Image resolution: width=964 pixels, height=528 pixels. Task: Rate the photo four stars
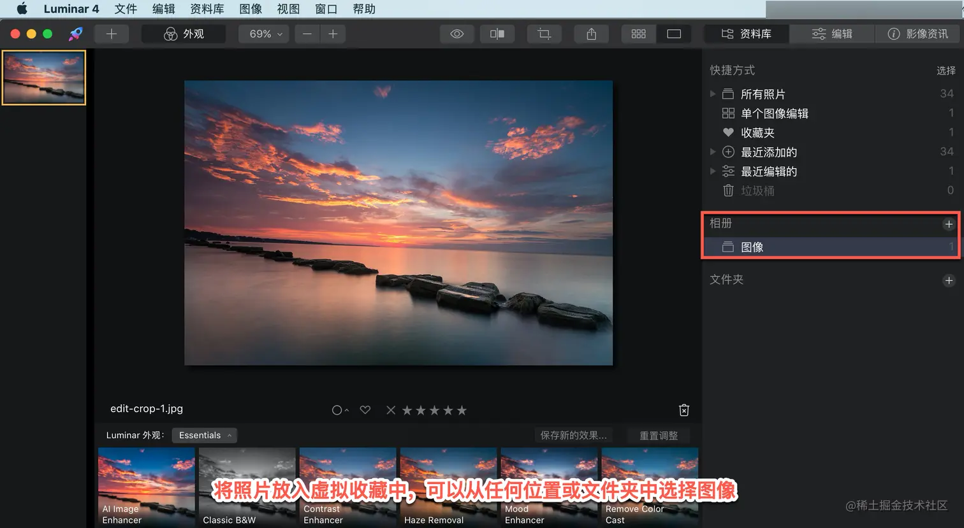point(448,410)
